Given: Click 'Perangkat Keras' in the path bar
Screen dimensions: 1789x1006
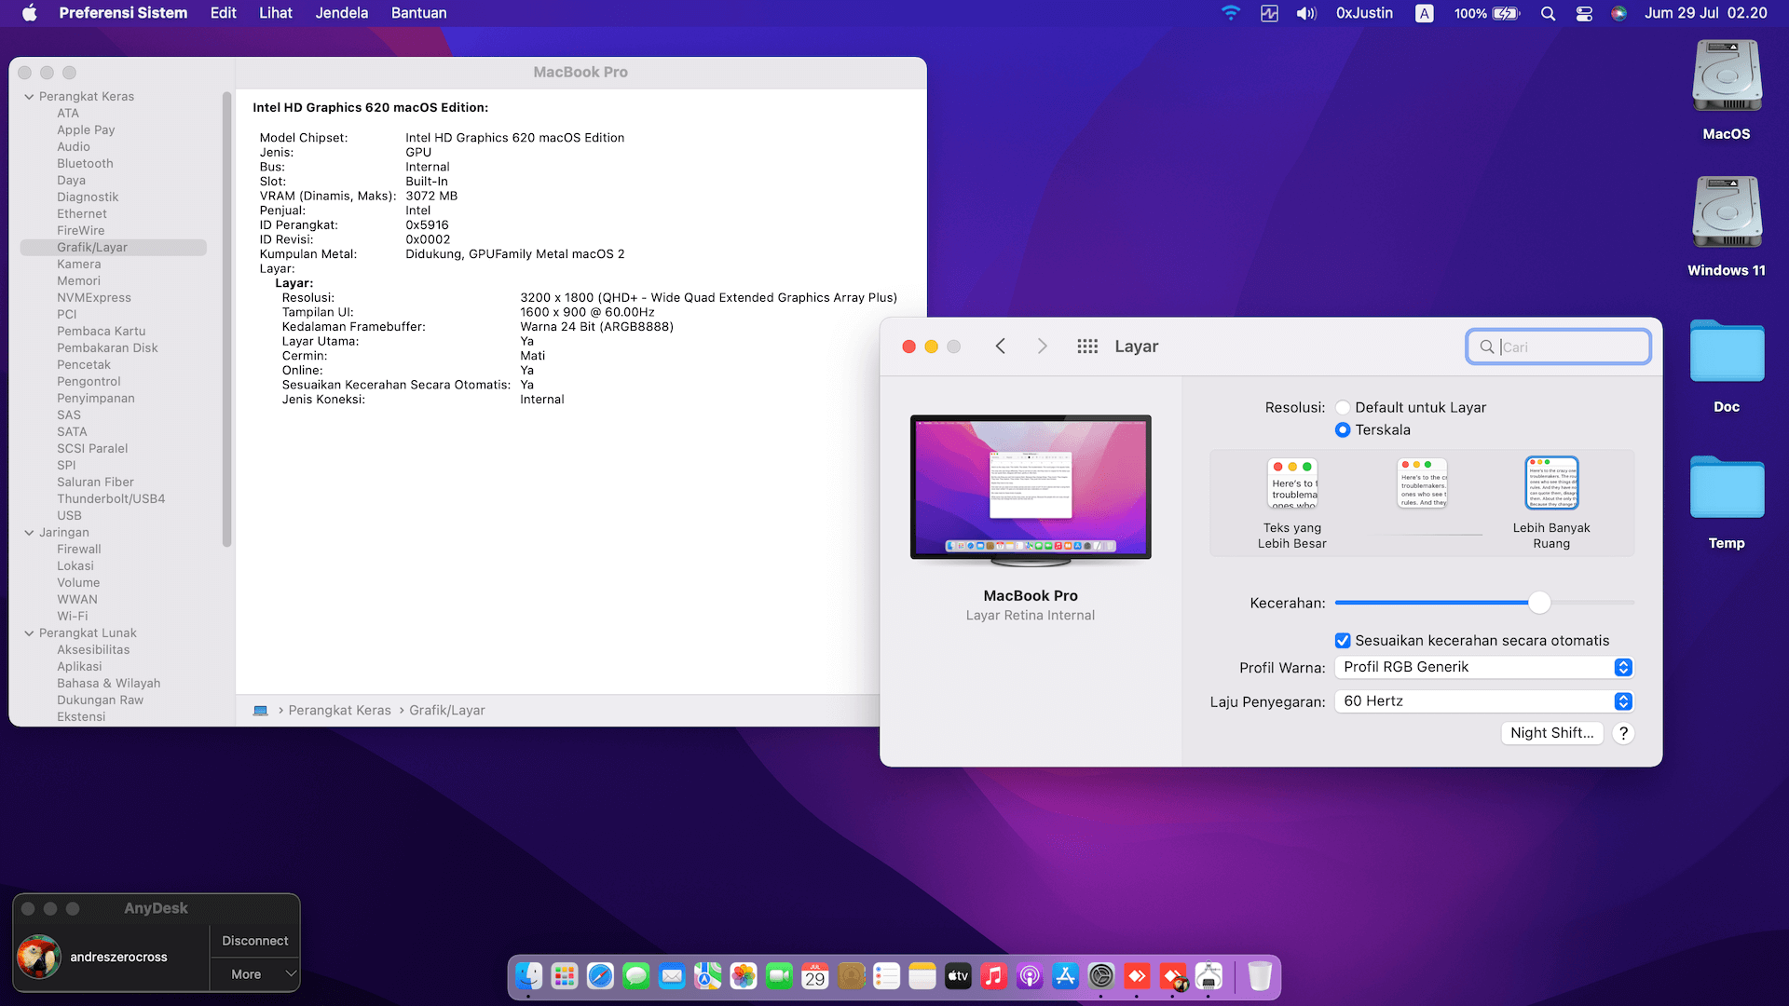Looking at the screenshot, I should [x=339, y=711].
